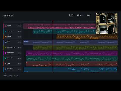Select the Fretless Bass track name
Image resolution: width=121 pixels, height=91 pixels.
click(11, 53)
